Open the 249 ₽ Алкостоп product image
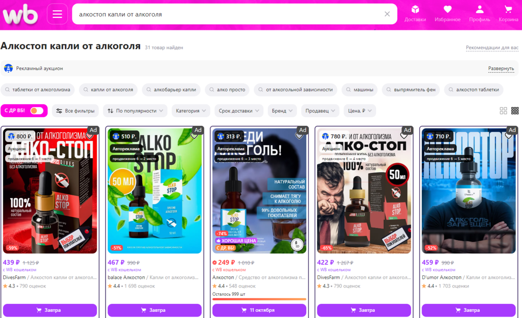This screenshot has width=522, height=318. 259,191
